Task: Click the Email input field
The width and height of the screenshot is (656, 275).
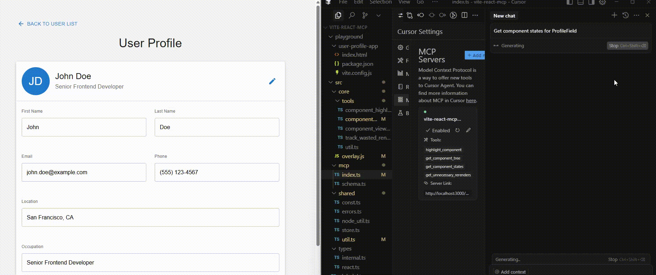Action: [x=84, y=172]
